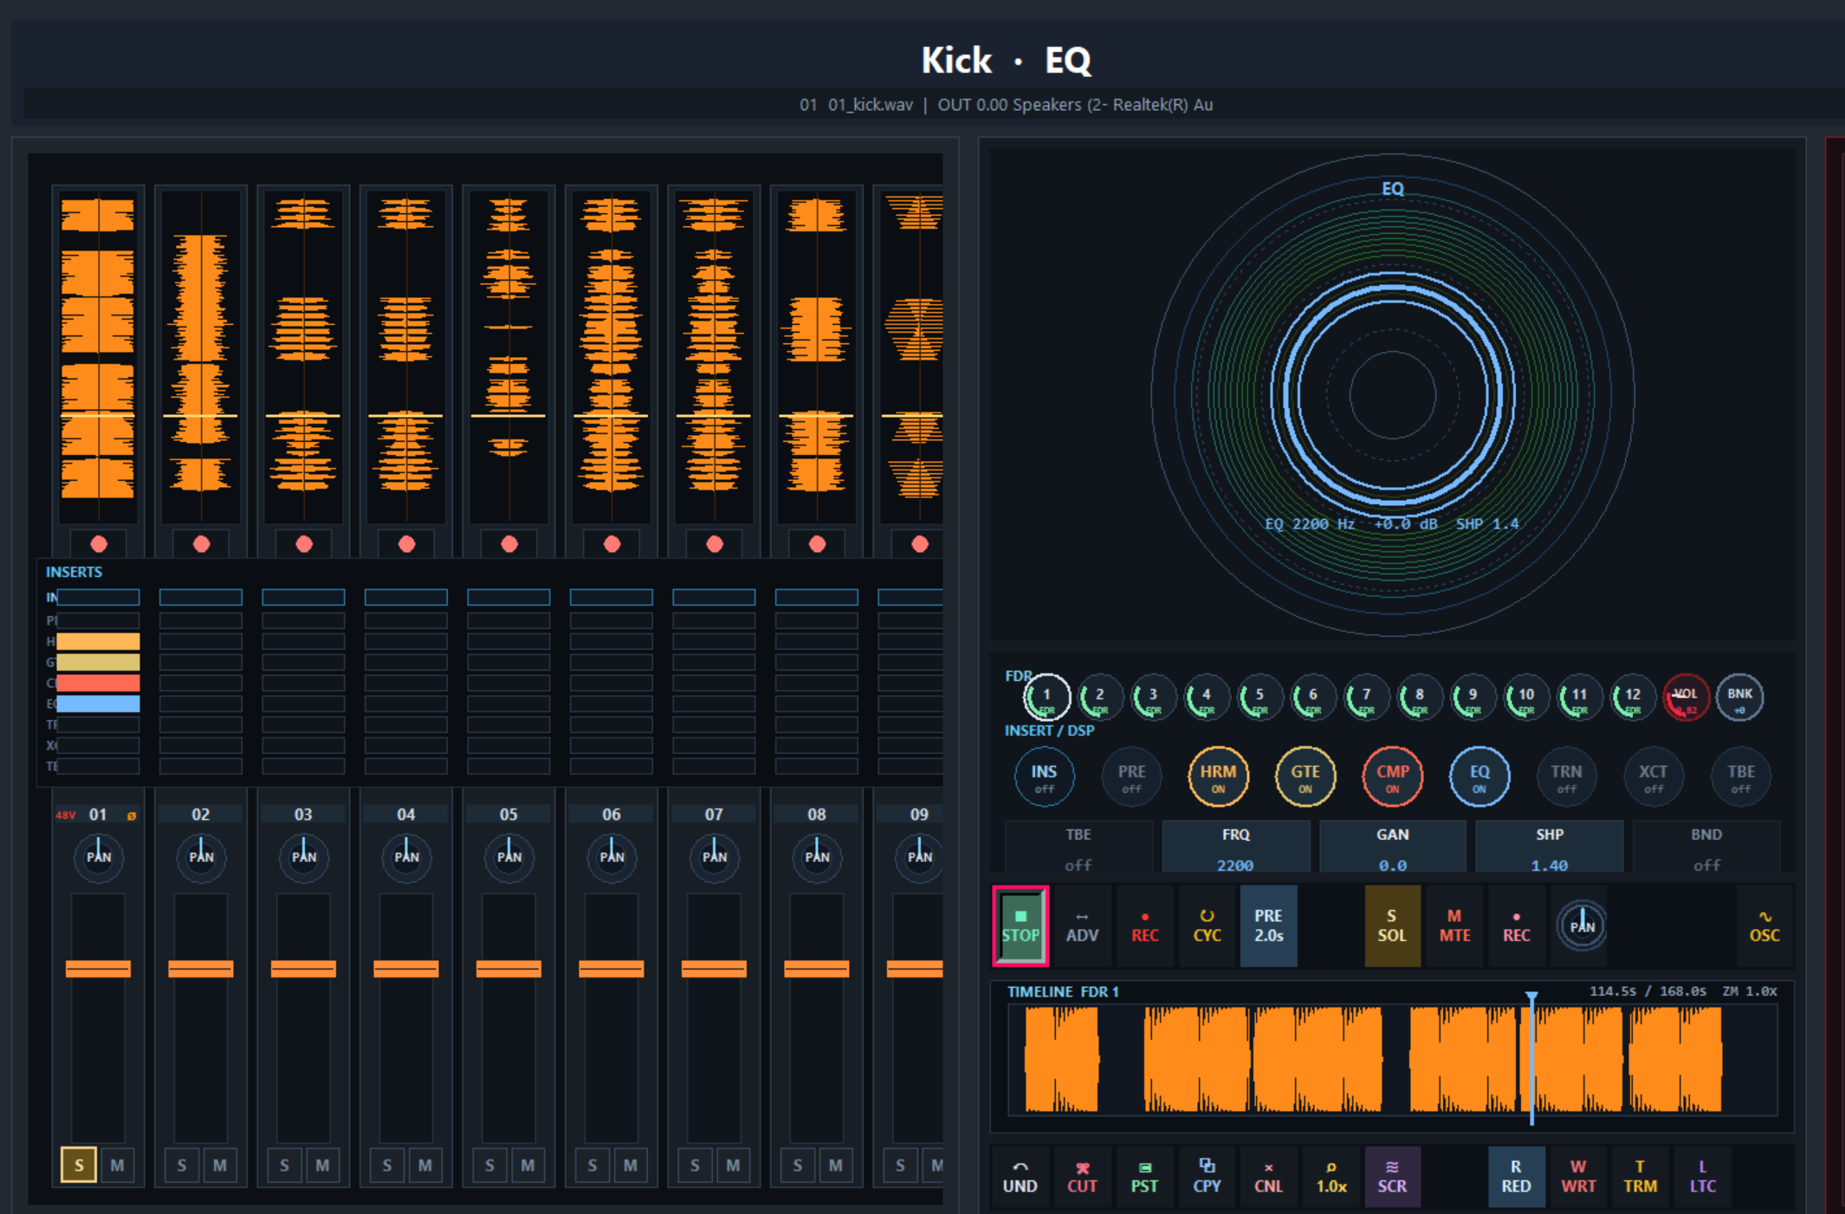Click the channel 02 orange fader handle
This screenshot has width=1845, height=1214.
(201, 969)
